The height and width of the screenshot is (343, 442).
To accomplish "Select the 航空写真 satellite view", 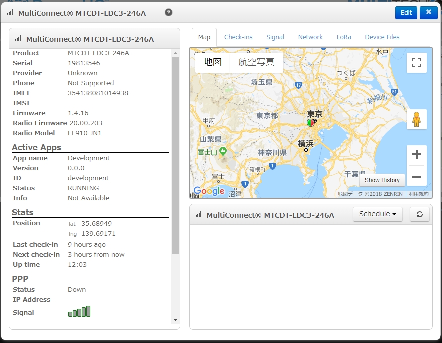I will (256, 62).
